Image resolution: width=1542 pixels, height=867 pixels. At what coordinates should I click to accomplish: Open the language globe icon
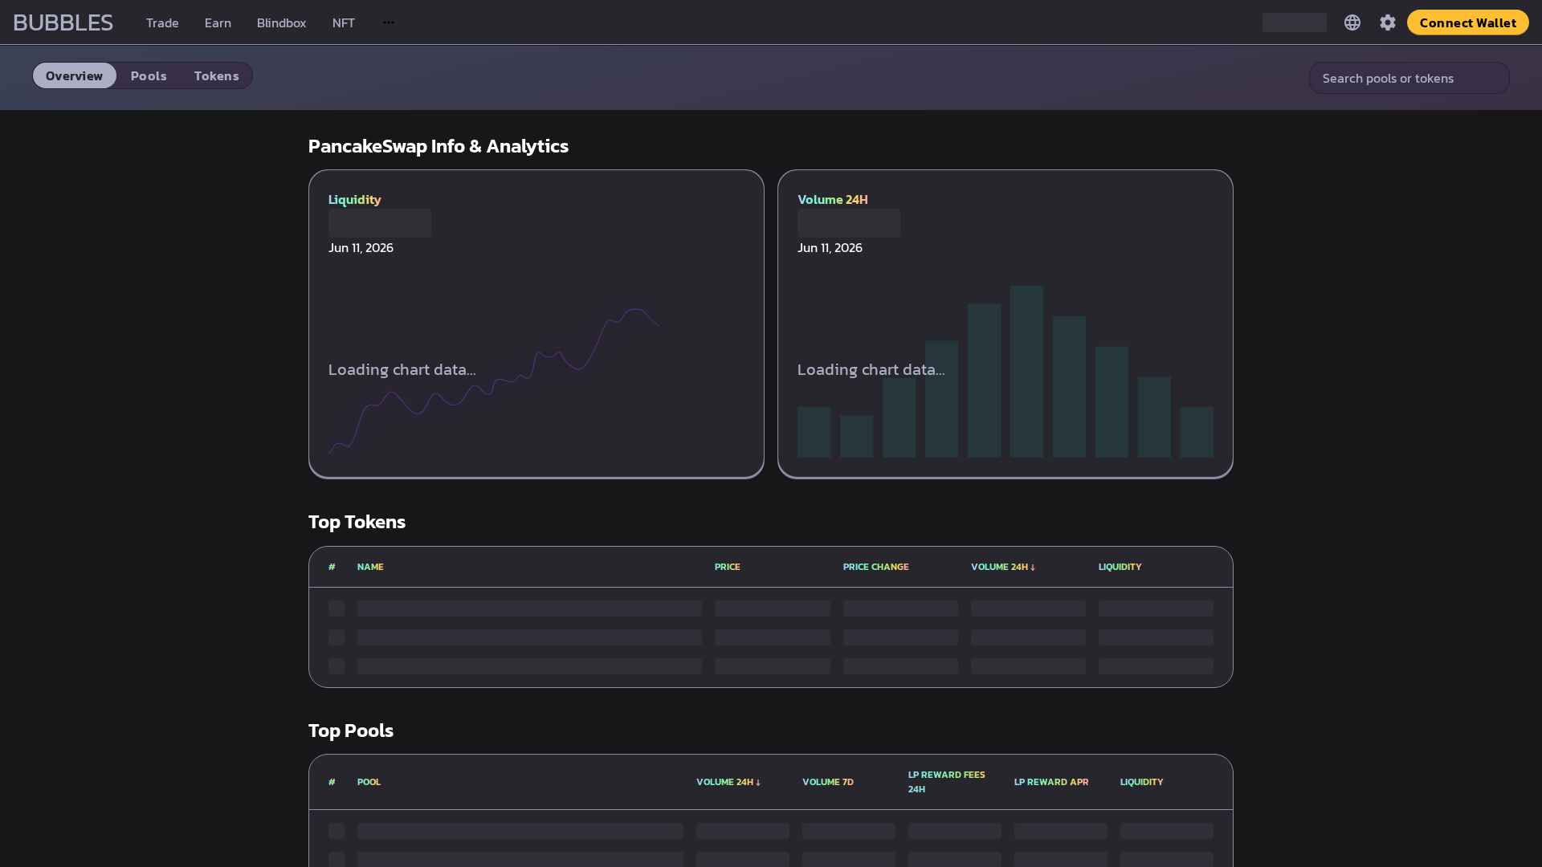[x=1352, y=22]
